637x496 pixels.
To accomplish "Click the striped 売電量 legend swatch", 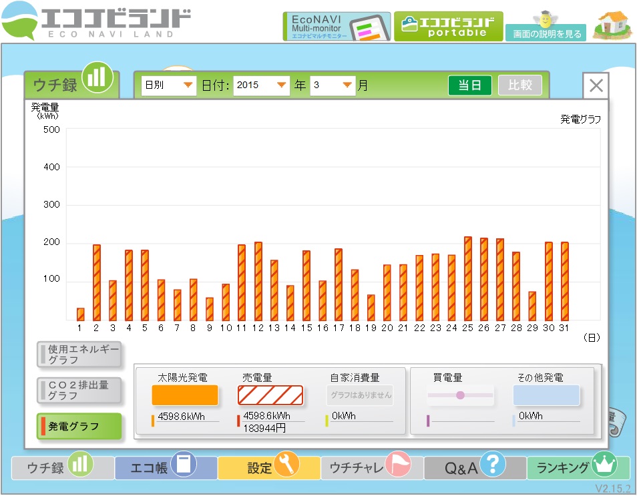I will pyautogui.click(x=270, y=395).
